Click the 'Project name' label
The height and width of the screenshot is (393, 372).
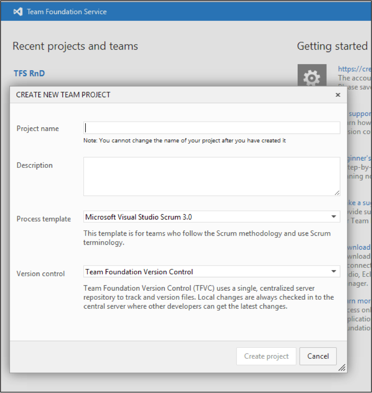tap(38, 129)
